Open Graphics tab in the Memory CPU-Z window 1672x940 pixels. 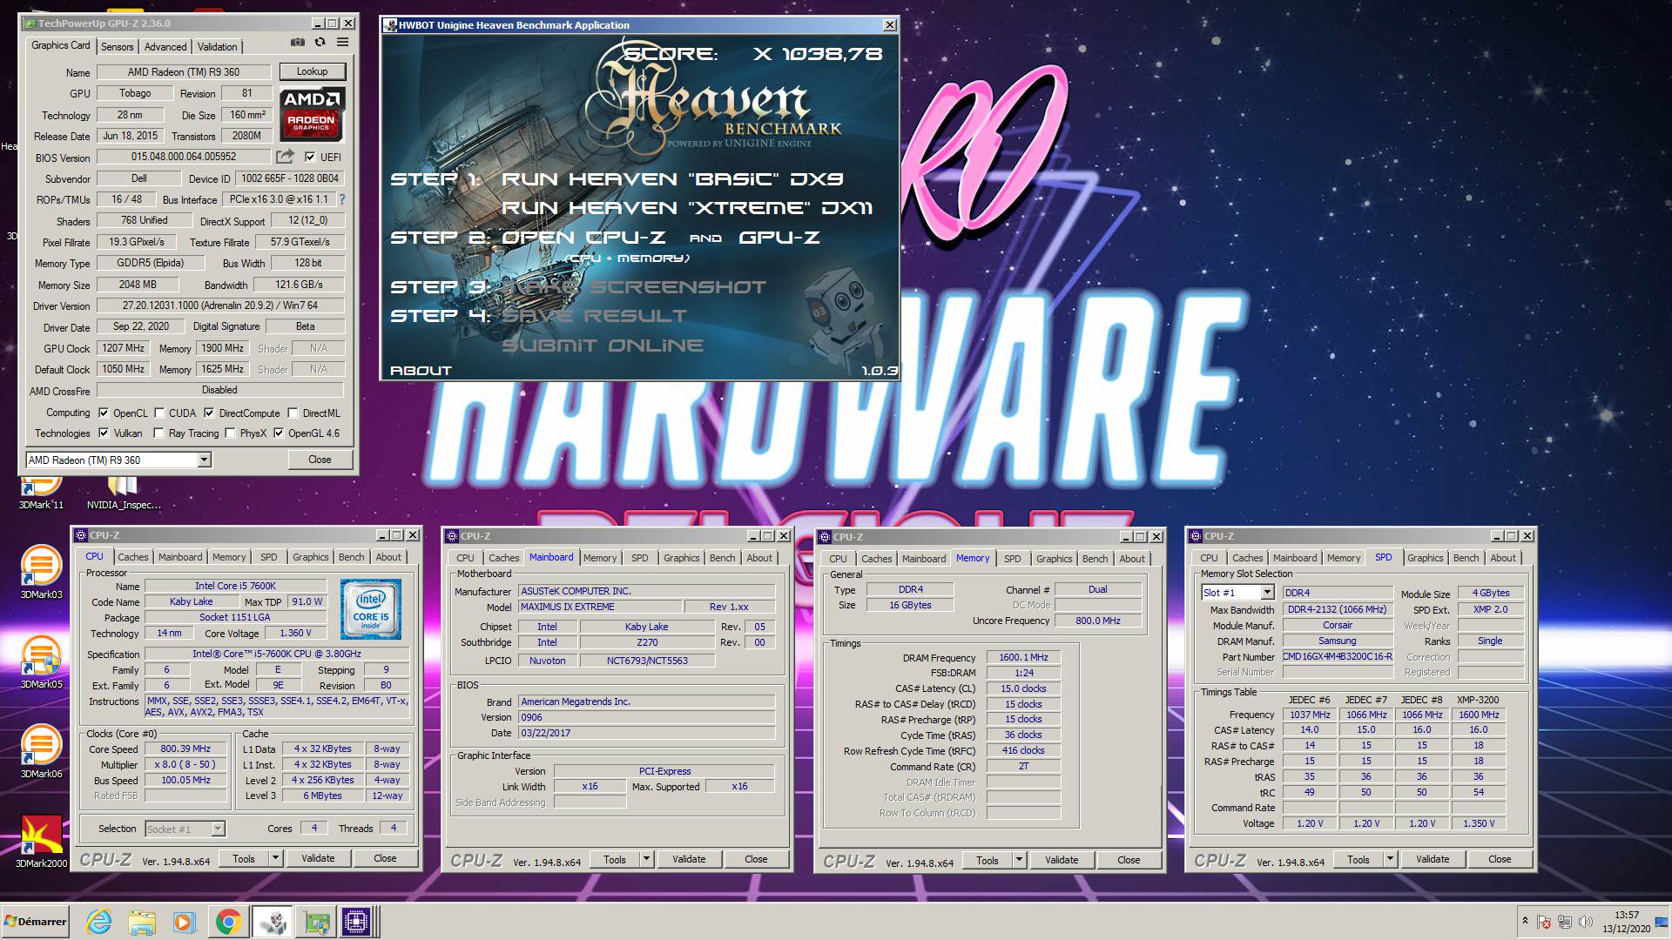(1054, 559)
